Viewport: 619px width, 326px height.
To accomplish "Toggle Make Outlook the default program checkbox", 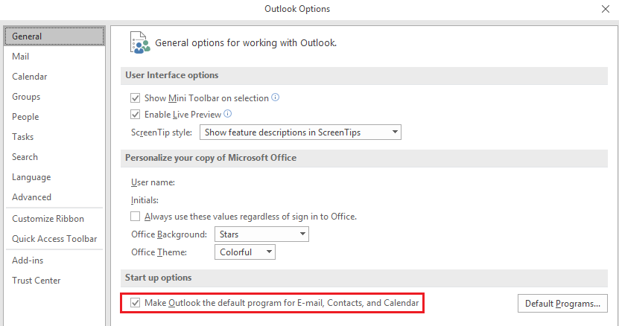I will click(136, 303).
